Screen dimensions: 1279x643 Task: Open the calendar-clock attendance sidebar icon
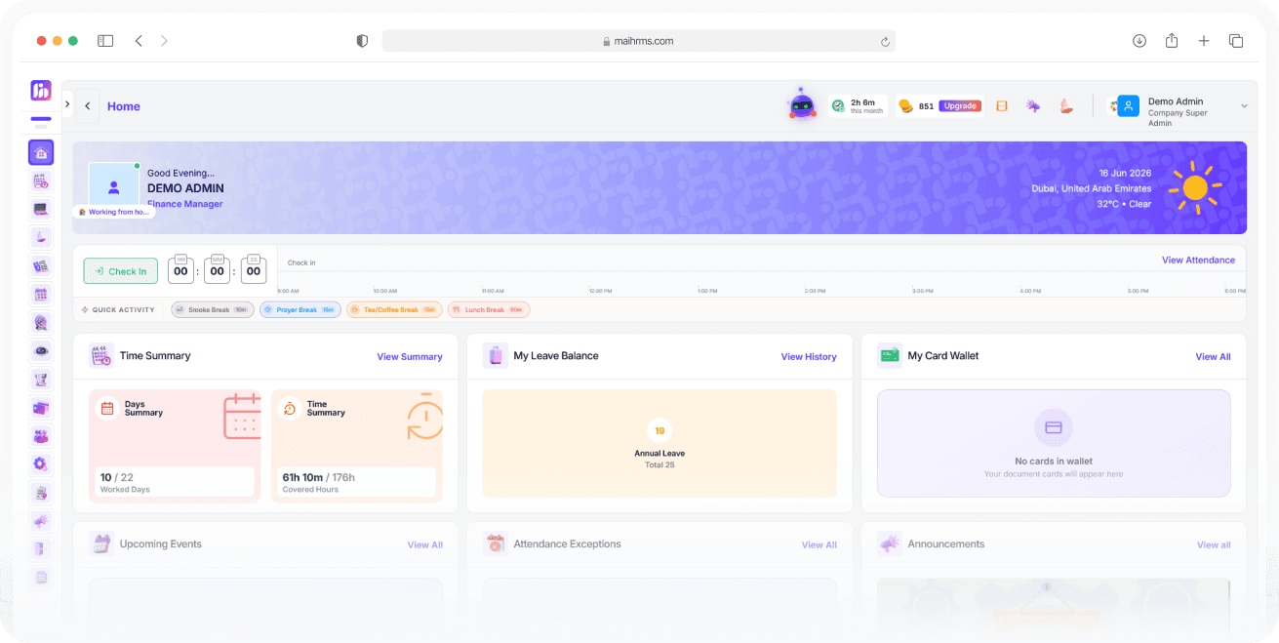click(41, 181)
